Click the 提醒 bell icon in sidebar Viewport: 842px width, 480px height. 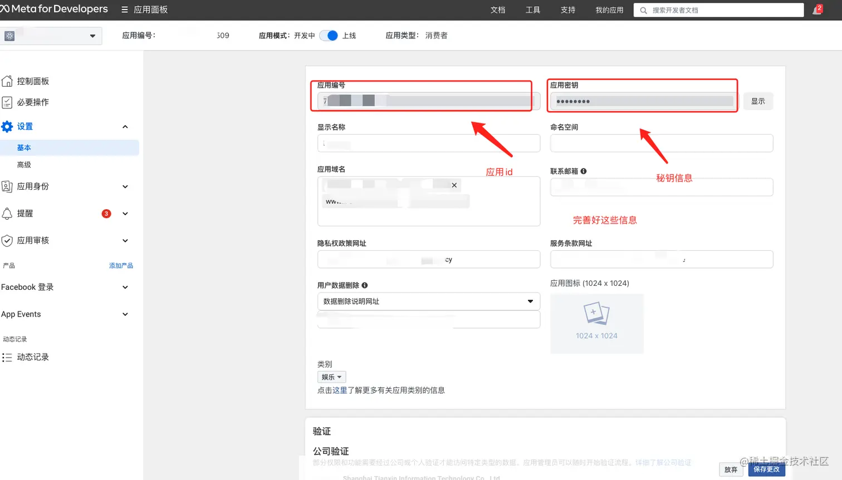(x=7, y=214)
